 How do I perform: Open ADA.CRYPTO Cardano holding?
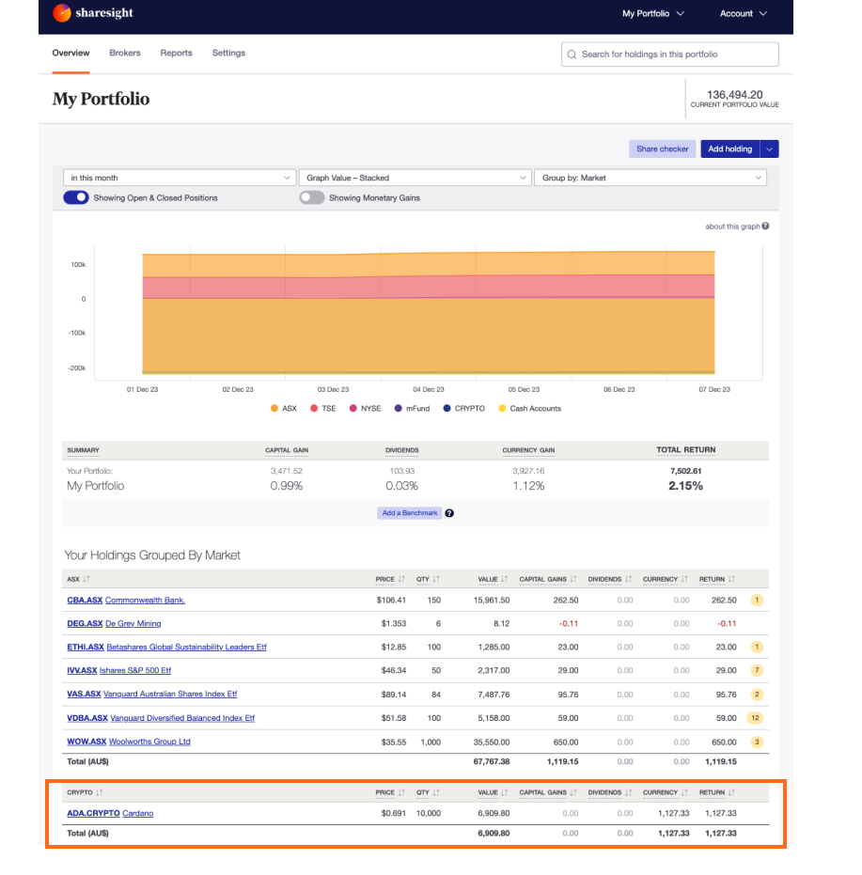point(110,814)
